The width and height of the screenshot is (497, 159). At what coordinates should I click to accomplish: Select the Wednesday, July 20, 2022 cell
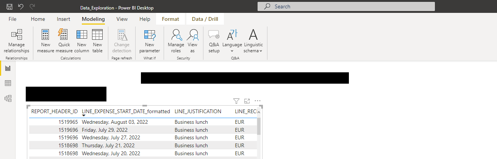tap(111, 153)
